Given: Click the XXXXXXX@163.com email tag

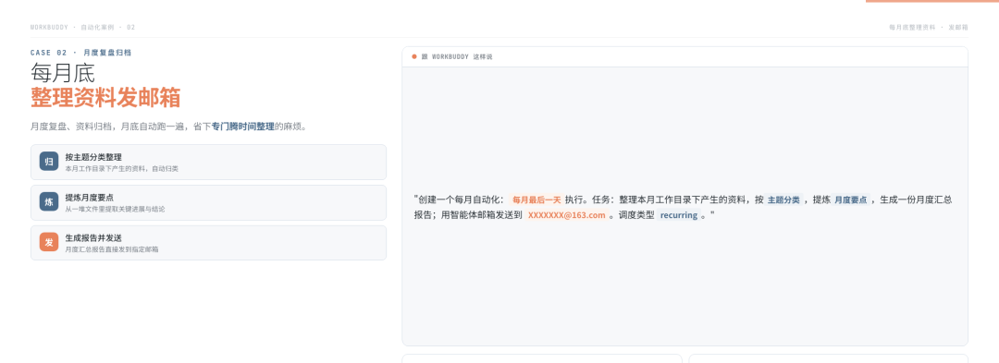Looking at the screenshot, I should pyautogui.click(x=566, y=215).
